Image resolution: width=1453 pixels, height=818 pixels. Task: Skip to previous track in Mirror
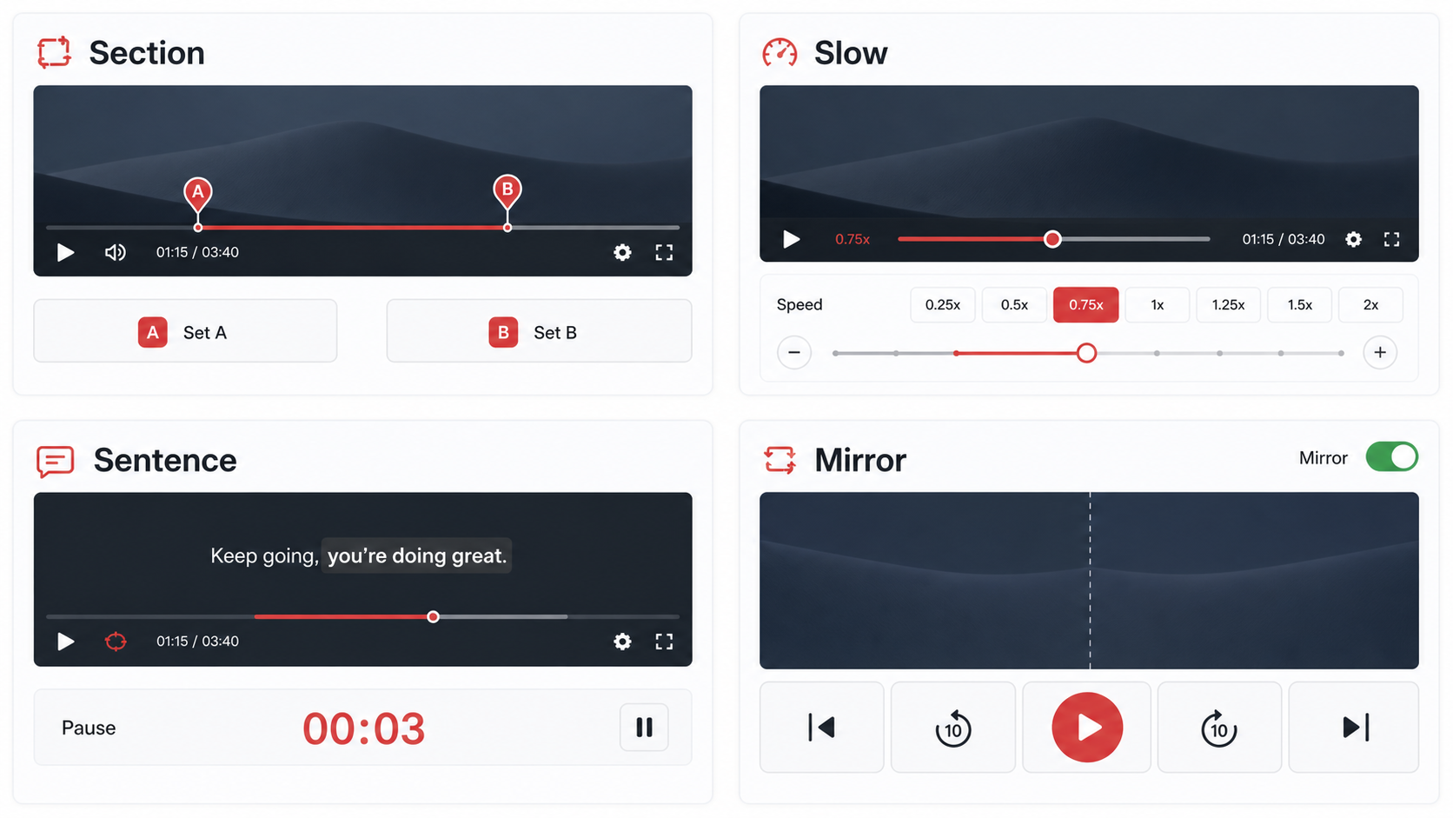pos(822,728)
